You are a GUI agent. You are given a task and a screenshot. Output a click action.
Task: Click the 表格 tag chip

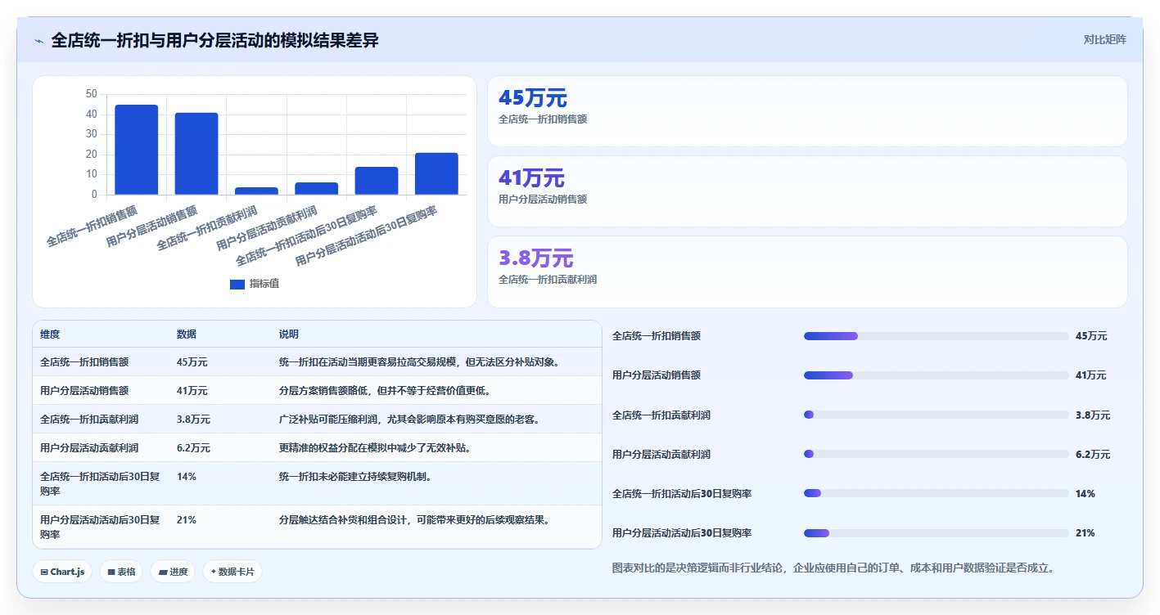click(x=121, y=572)
